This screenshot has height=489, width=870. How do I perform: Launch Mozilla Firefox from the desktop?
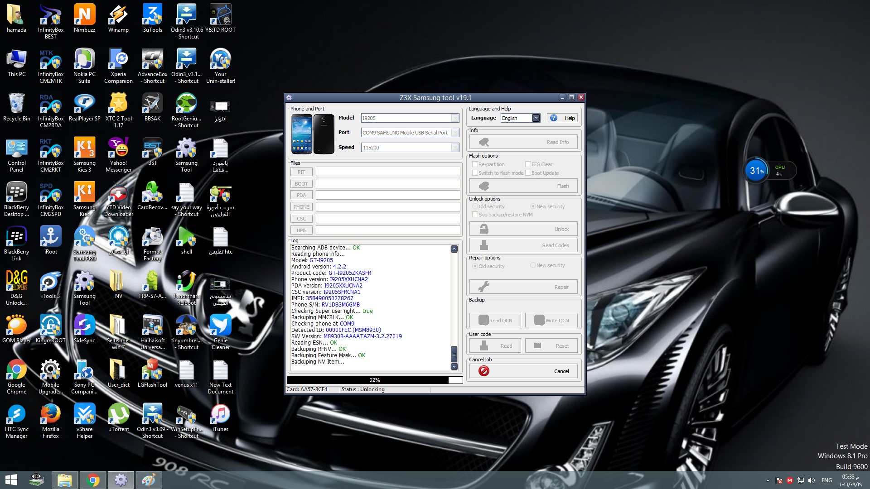pos(51,421)
